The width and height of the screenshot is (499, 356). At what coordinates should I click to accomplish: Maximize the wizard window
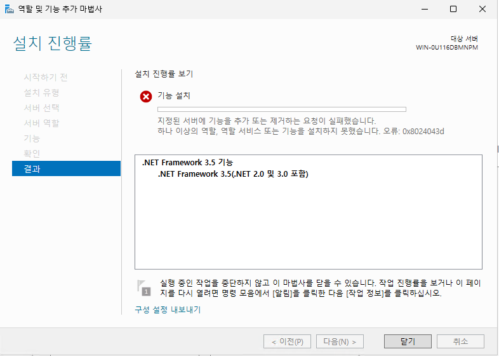click(453, 9)
